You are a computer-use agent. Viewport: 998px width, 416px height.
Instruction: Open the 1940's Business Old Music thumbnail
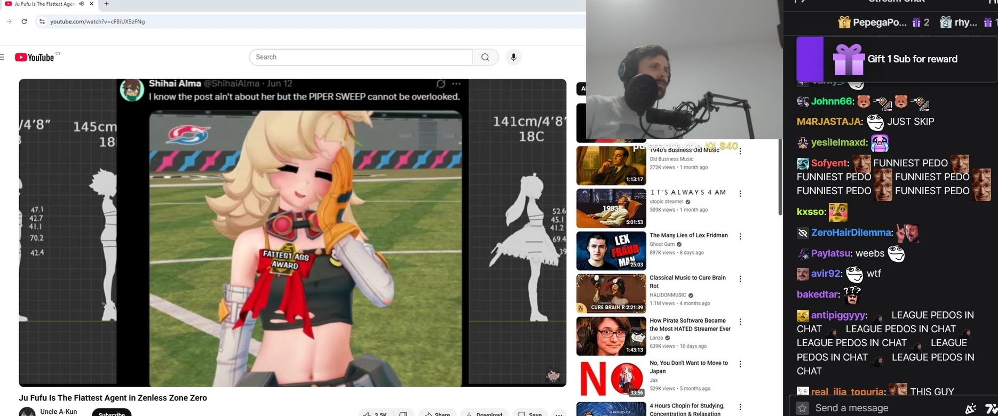point(611,165)
